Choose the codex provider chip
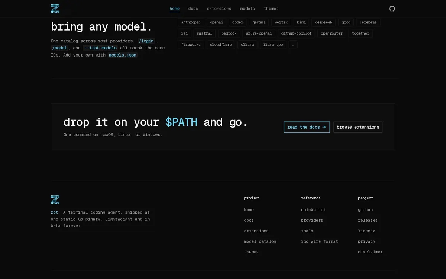Viewport: 446px width, 279px height. (238, 22)
